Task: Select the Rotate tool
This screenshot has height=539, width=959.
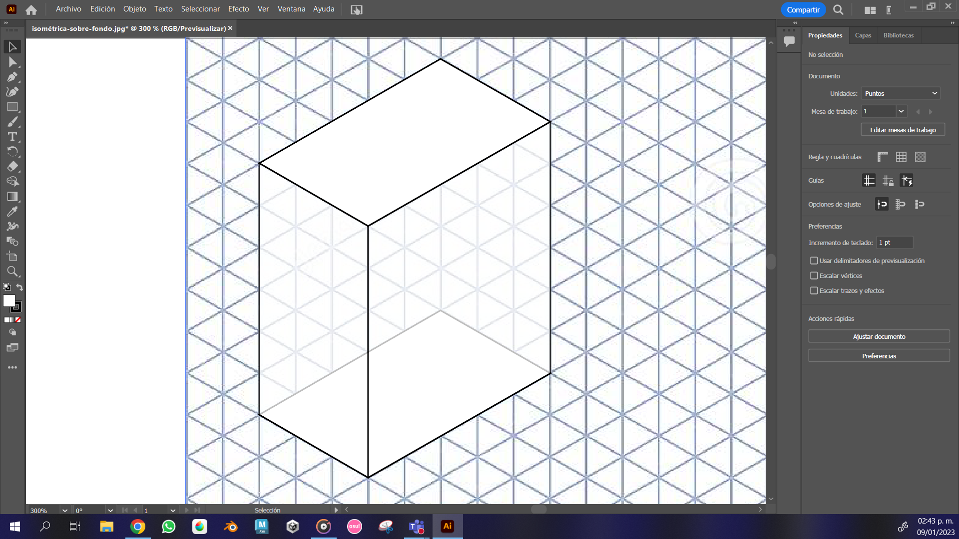Action: coord(12,152)
